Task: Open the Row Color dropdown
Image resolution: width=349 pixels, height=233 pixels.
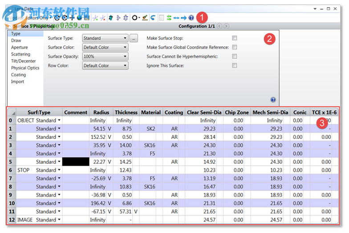Action: point(105,65)
